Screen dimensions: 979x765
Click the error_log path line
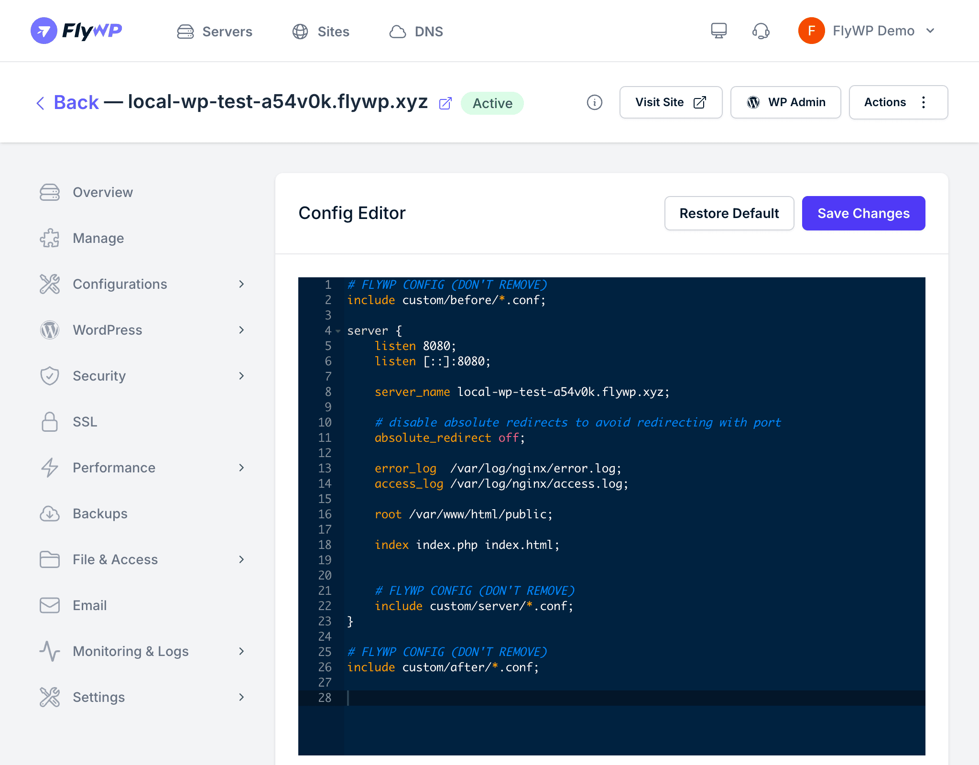[x=498, y=469]
